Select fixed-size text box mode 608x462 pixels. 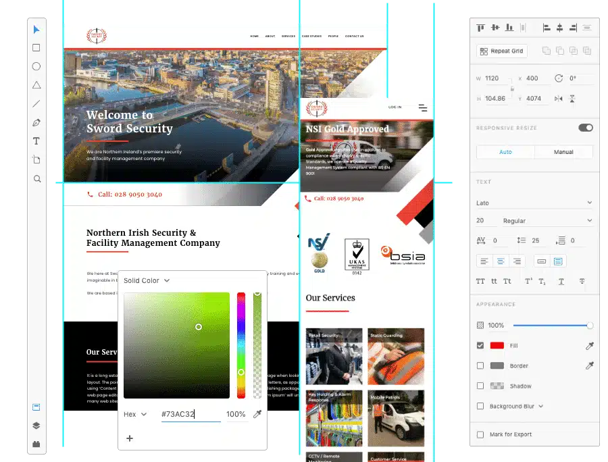(558, 261)
